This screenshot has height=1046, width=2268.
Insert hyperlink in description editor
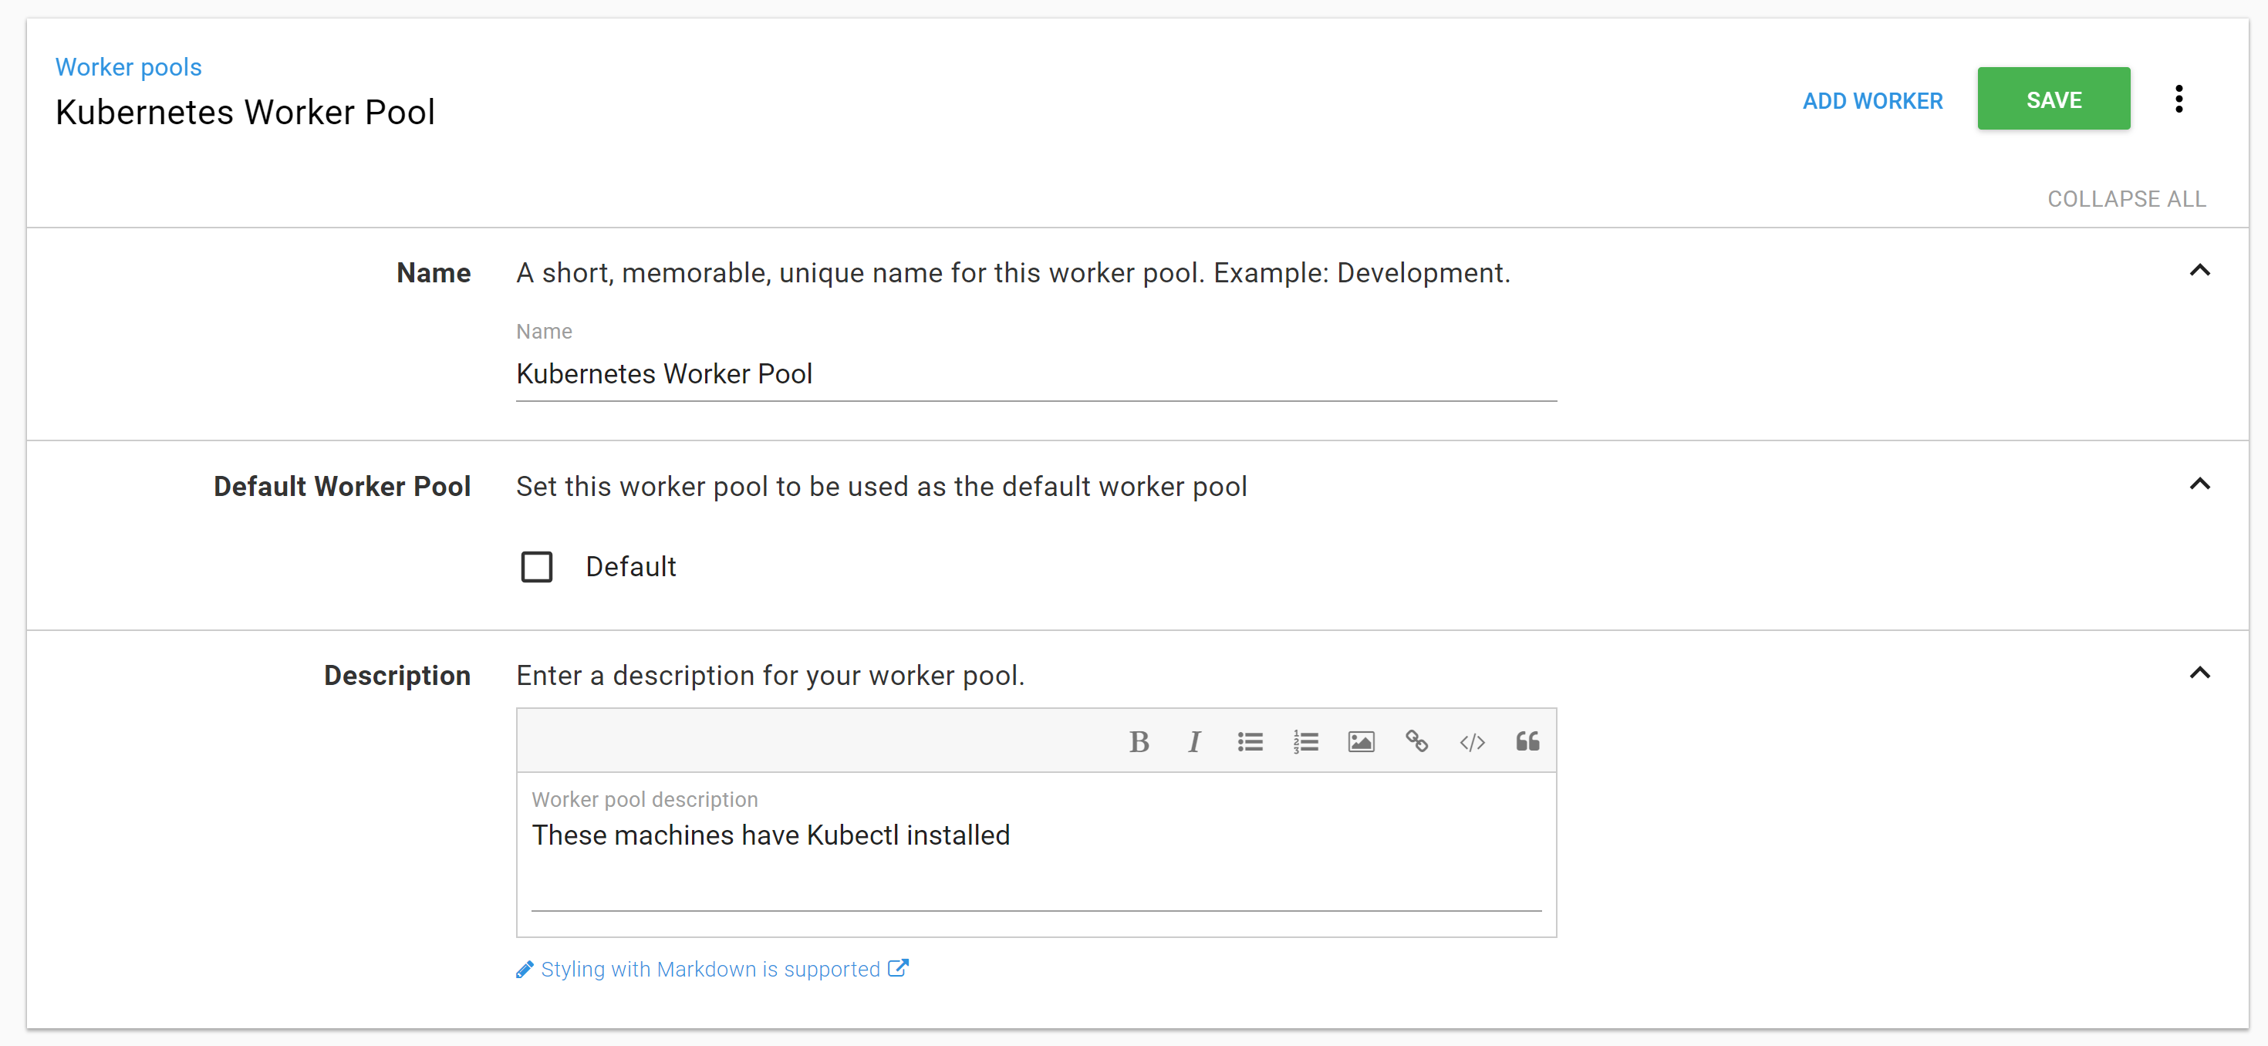(x=1416, y=742)
